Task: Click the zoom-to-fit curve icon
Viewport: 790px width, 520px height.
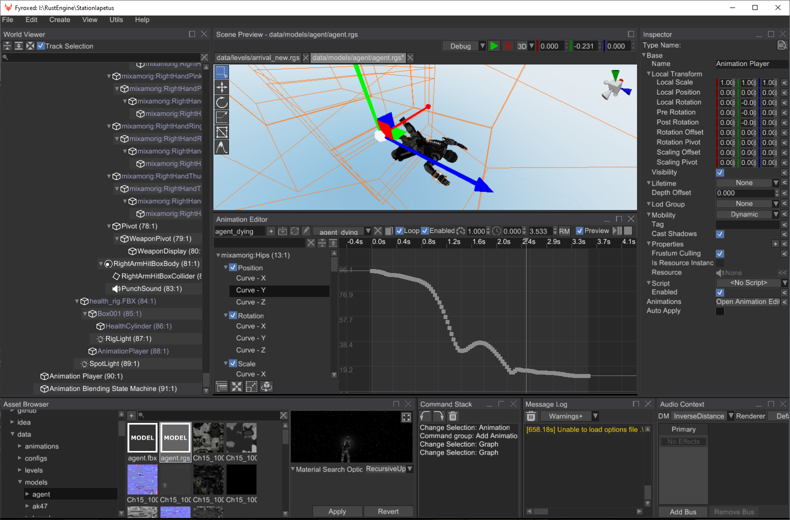Action: pyautogui.click(x=236, y=386)
